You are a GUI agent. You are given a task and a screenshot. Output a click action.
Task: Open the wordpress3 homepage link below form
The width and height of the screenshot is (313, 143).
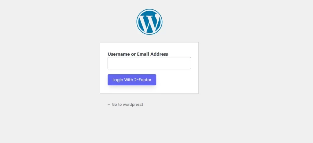[x=125, y=105]
